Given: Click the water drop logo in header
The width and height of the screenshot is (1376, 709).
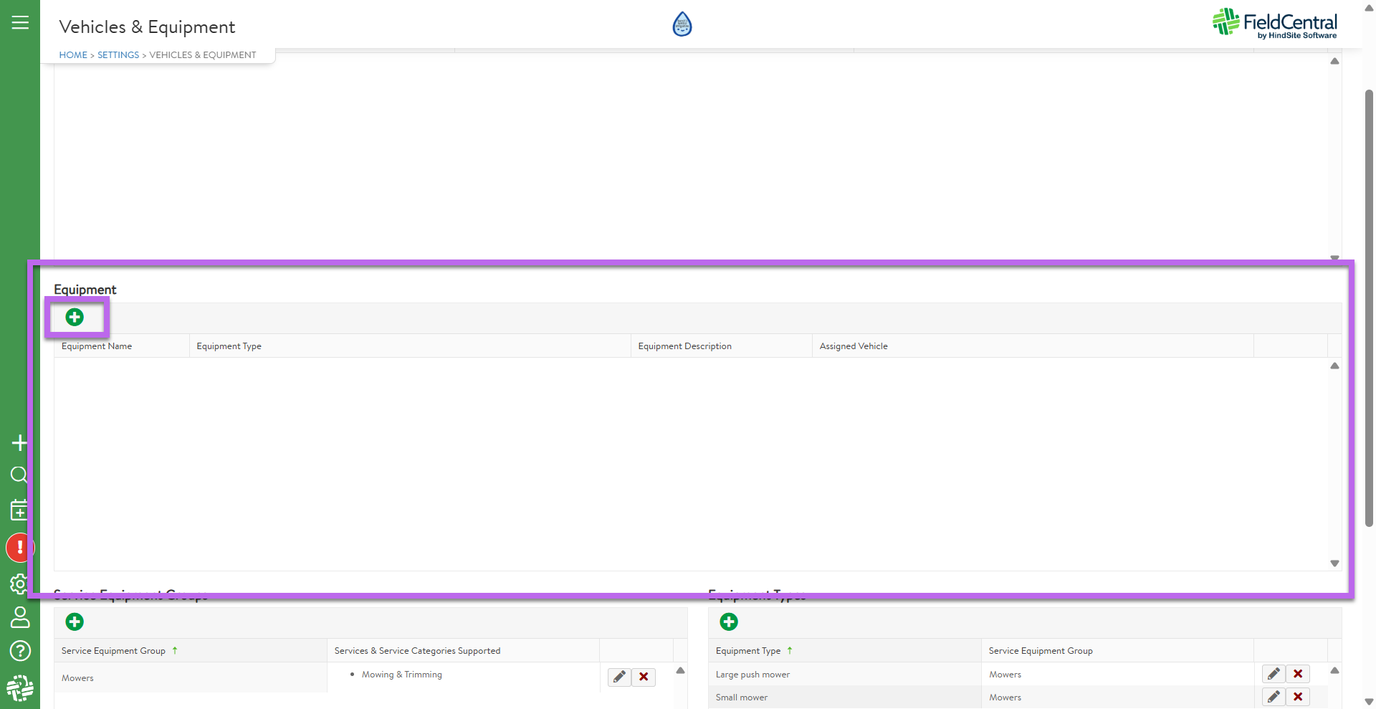Looking at the screenshot, I should pos(682,24).
